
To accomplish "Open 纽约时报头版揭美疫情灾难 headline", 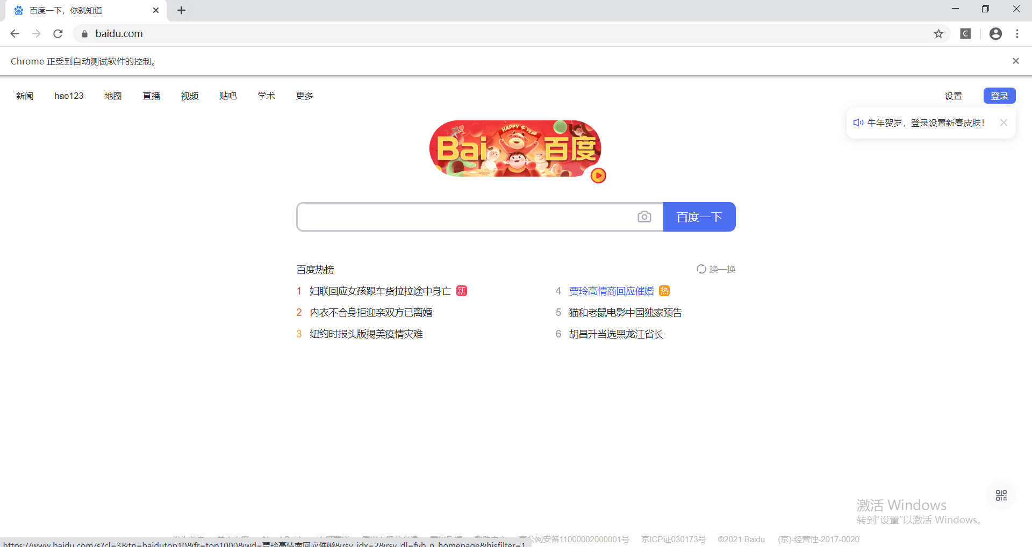I will coord(366,334).
